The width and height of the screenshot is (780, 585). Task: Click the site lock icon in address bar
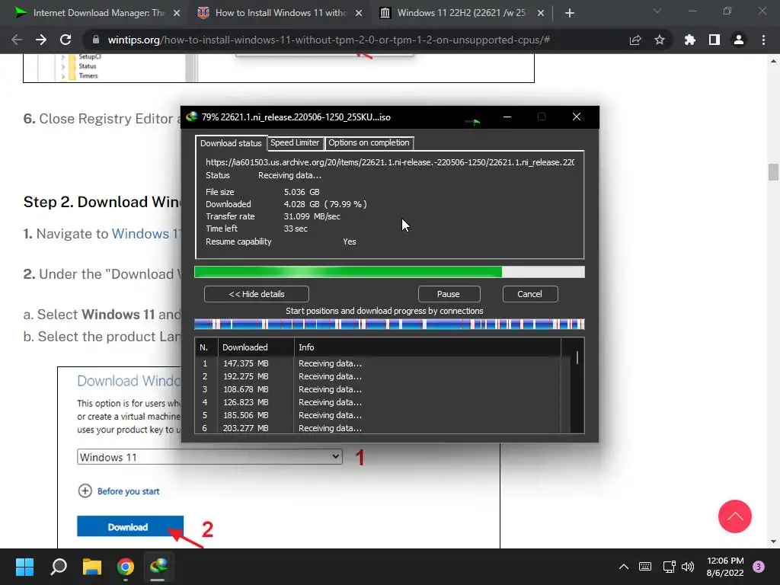[x=96, y=40]
